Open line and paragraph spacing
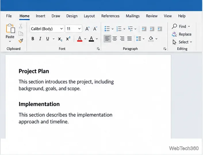The image size is (203, 155). 139,39
